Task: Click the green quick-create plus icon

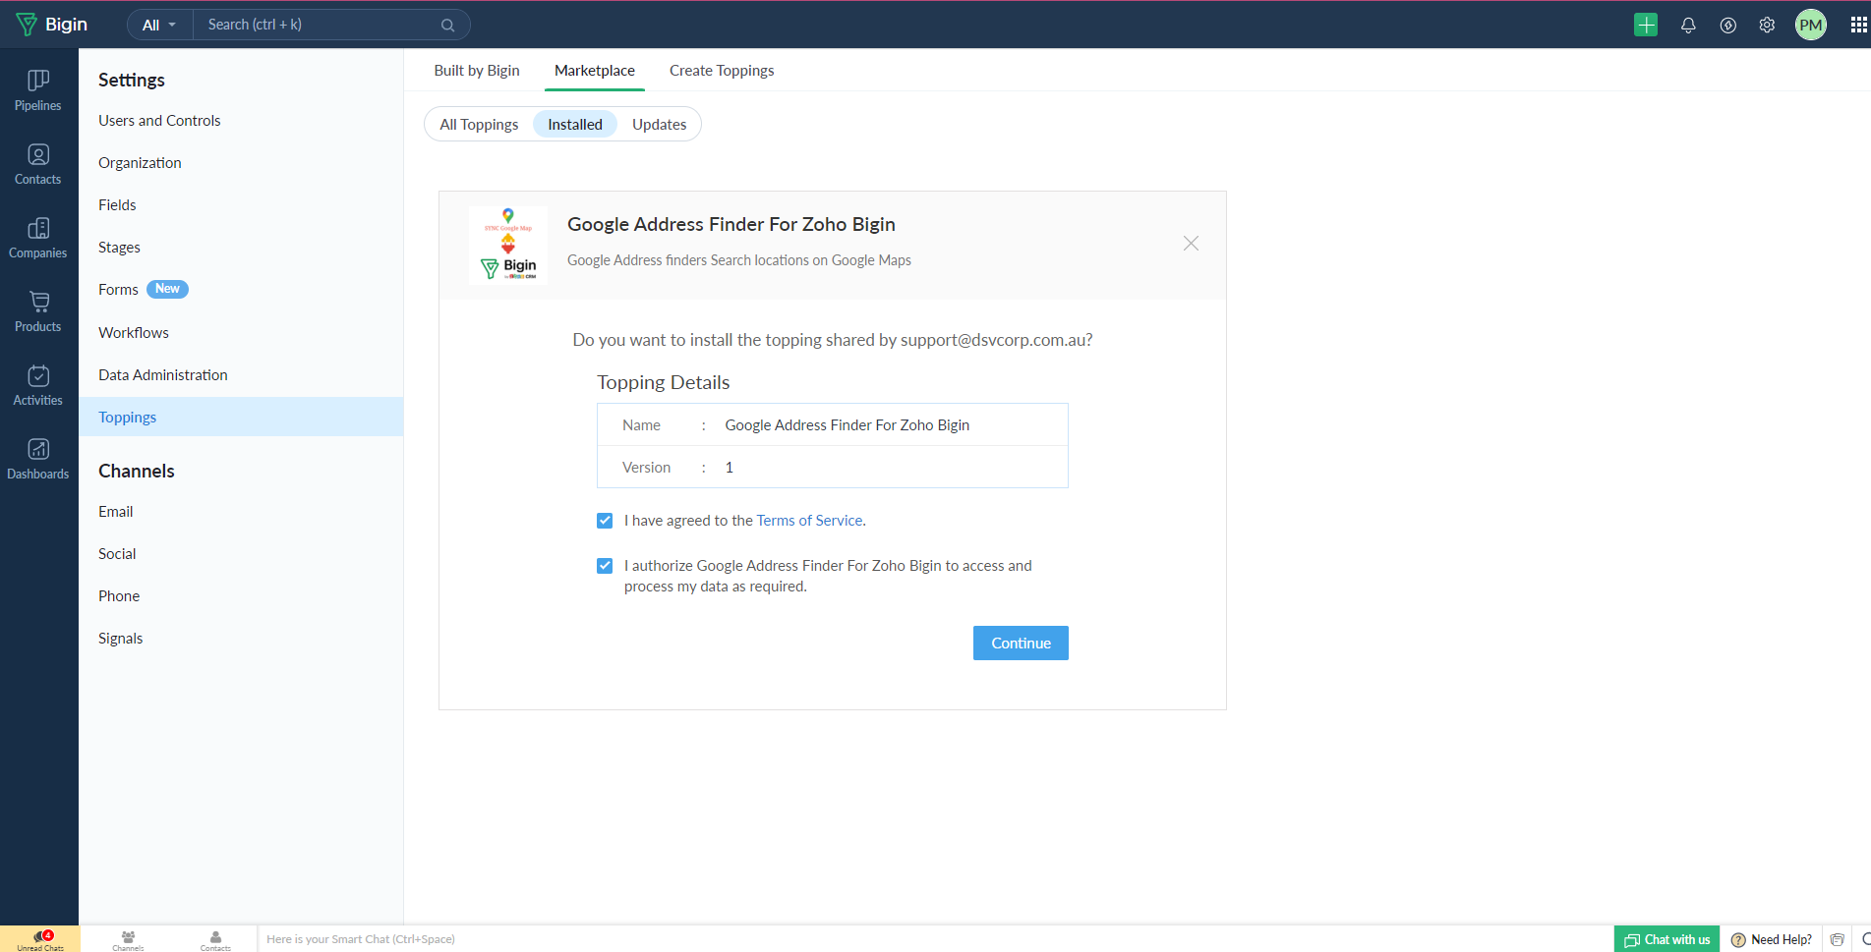Action: click(1646, 25)
